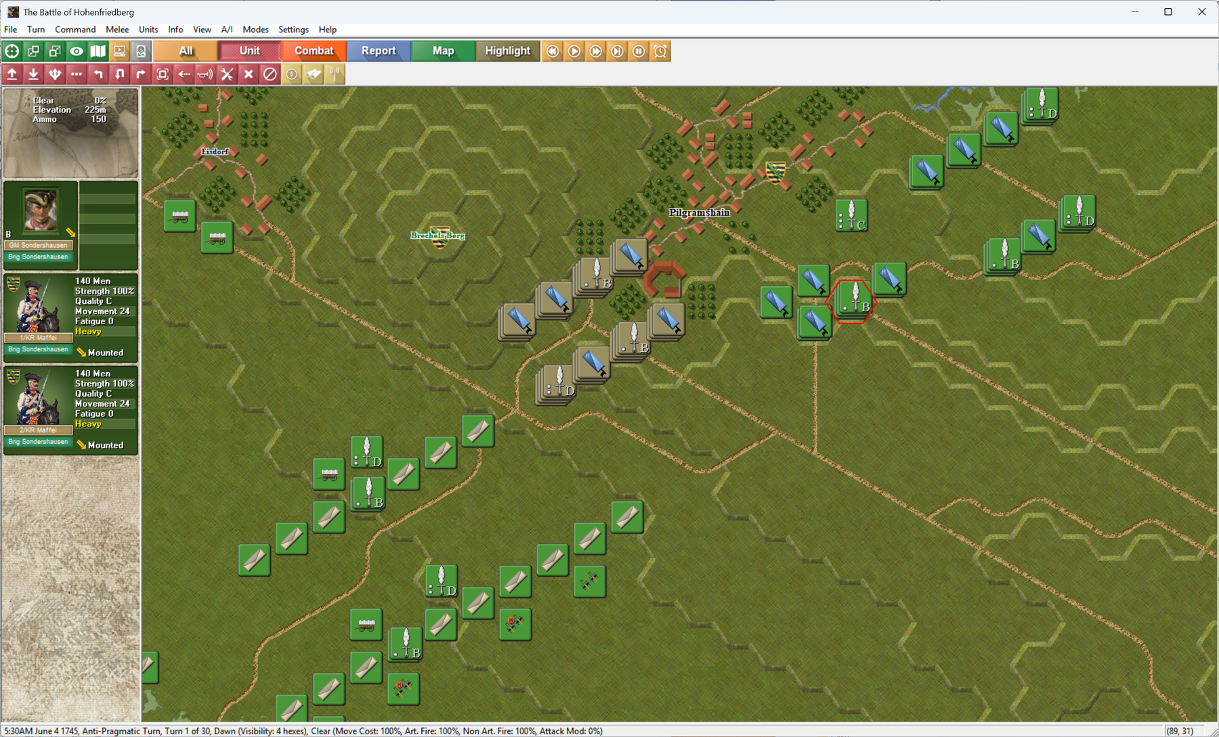Switch to the Combat toolbar group

[x=314, y=51]
